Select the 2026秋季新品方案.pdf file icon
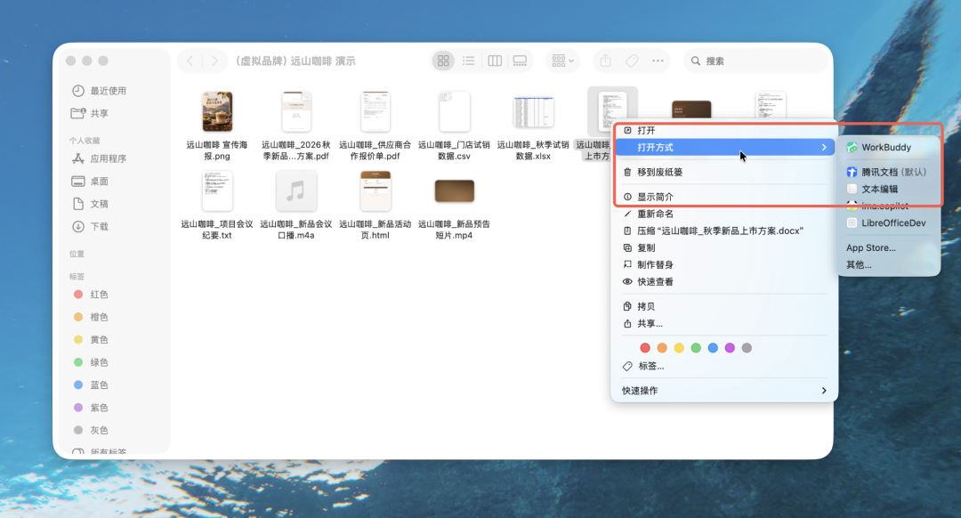The width and height of the screenshot is (961, 518). click(x=296, y=111)
